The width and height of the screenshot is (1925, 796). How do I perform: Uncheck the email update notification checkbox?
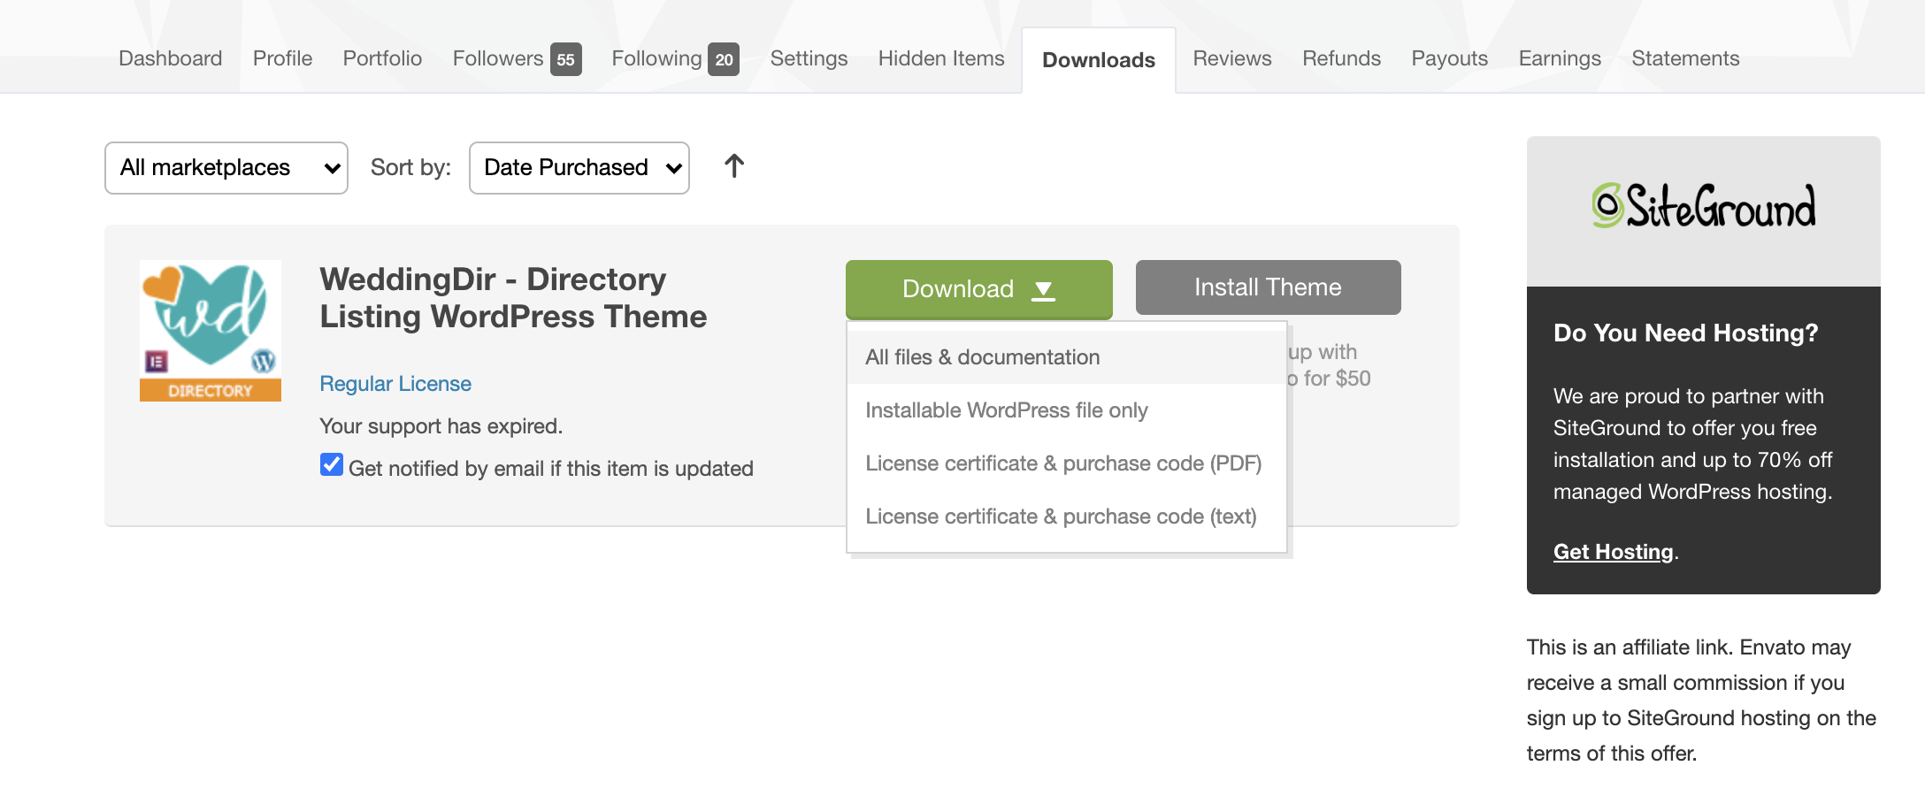click(x=332, y=465)
